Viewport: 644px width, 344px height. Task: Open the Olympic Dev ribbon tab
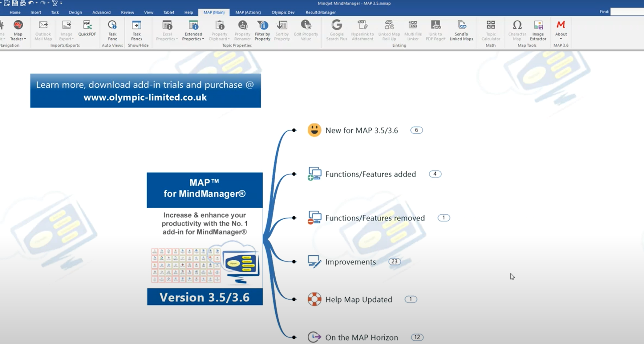[283, 12]
